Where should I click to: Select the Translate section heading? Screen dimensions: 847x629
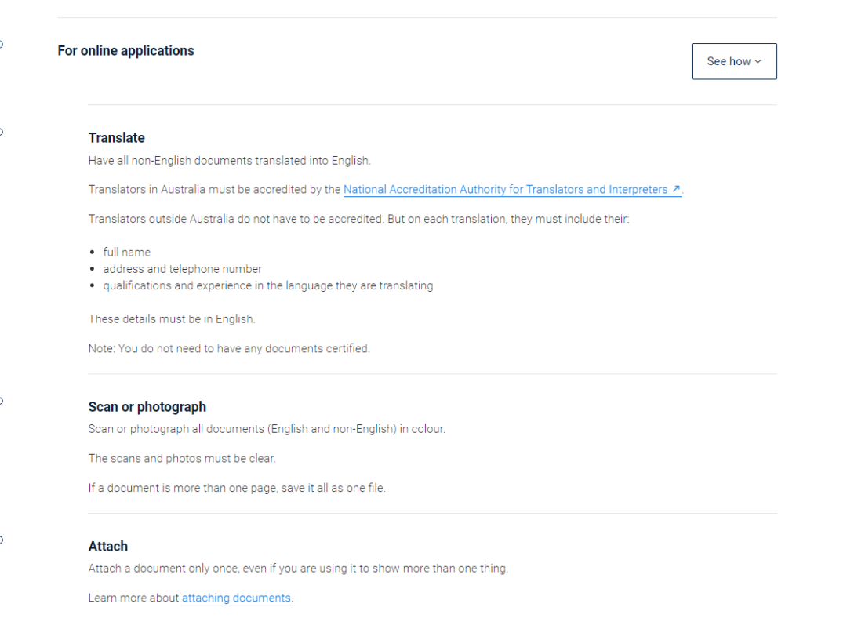coord(117,138)
